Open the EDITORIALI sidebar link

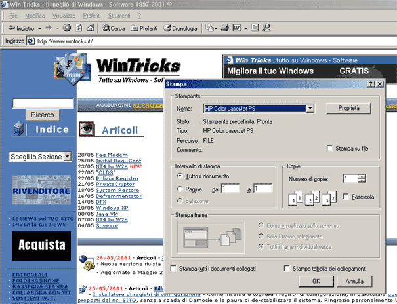pos(30,275)
